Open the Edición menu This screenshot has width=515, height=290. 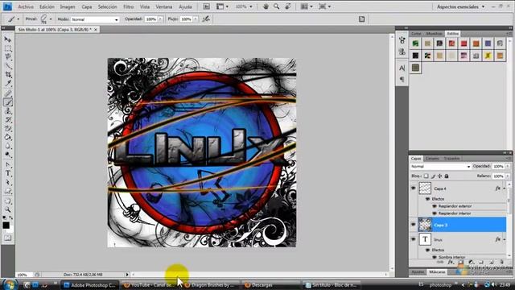(47, 6)
